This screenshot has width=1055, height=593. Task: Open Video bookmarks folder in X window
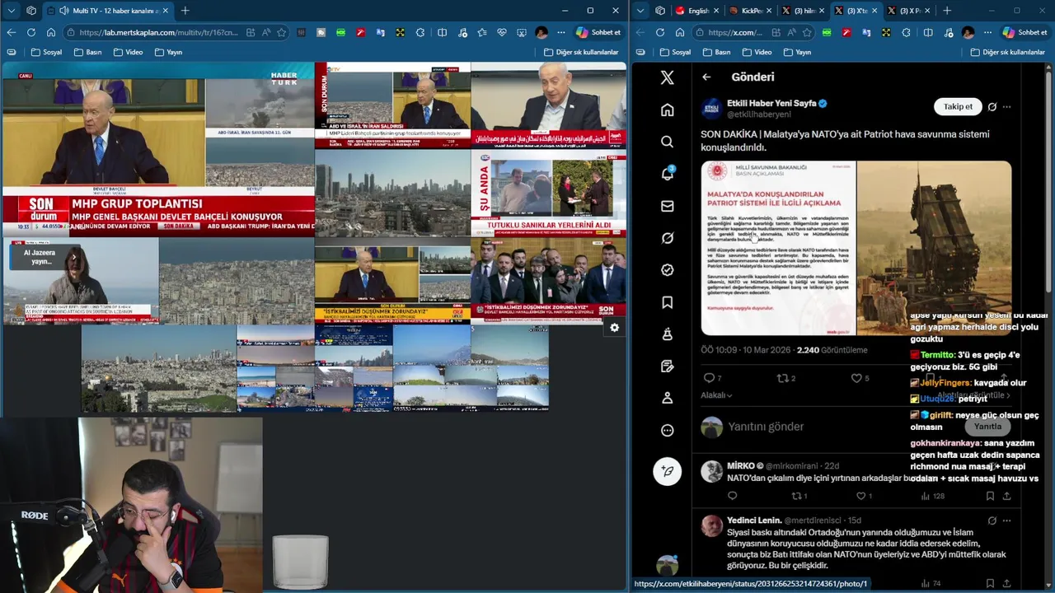[755, 52]
